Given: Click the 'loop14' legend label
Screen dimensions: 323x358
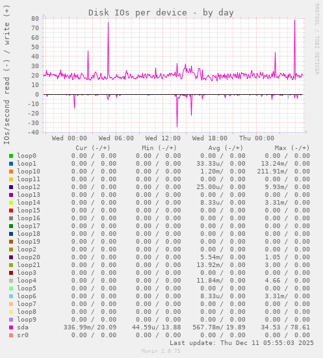Looking at the screenshot, I should click(29, 203).
